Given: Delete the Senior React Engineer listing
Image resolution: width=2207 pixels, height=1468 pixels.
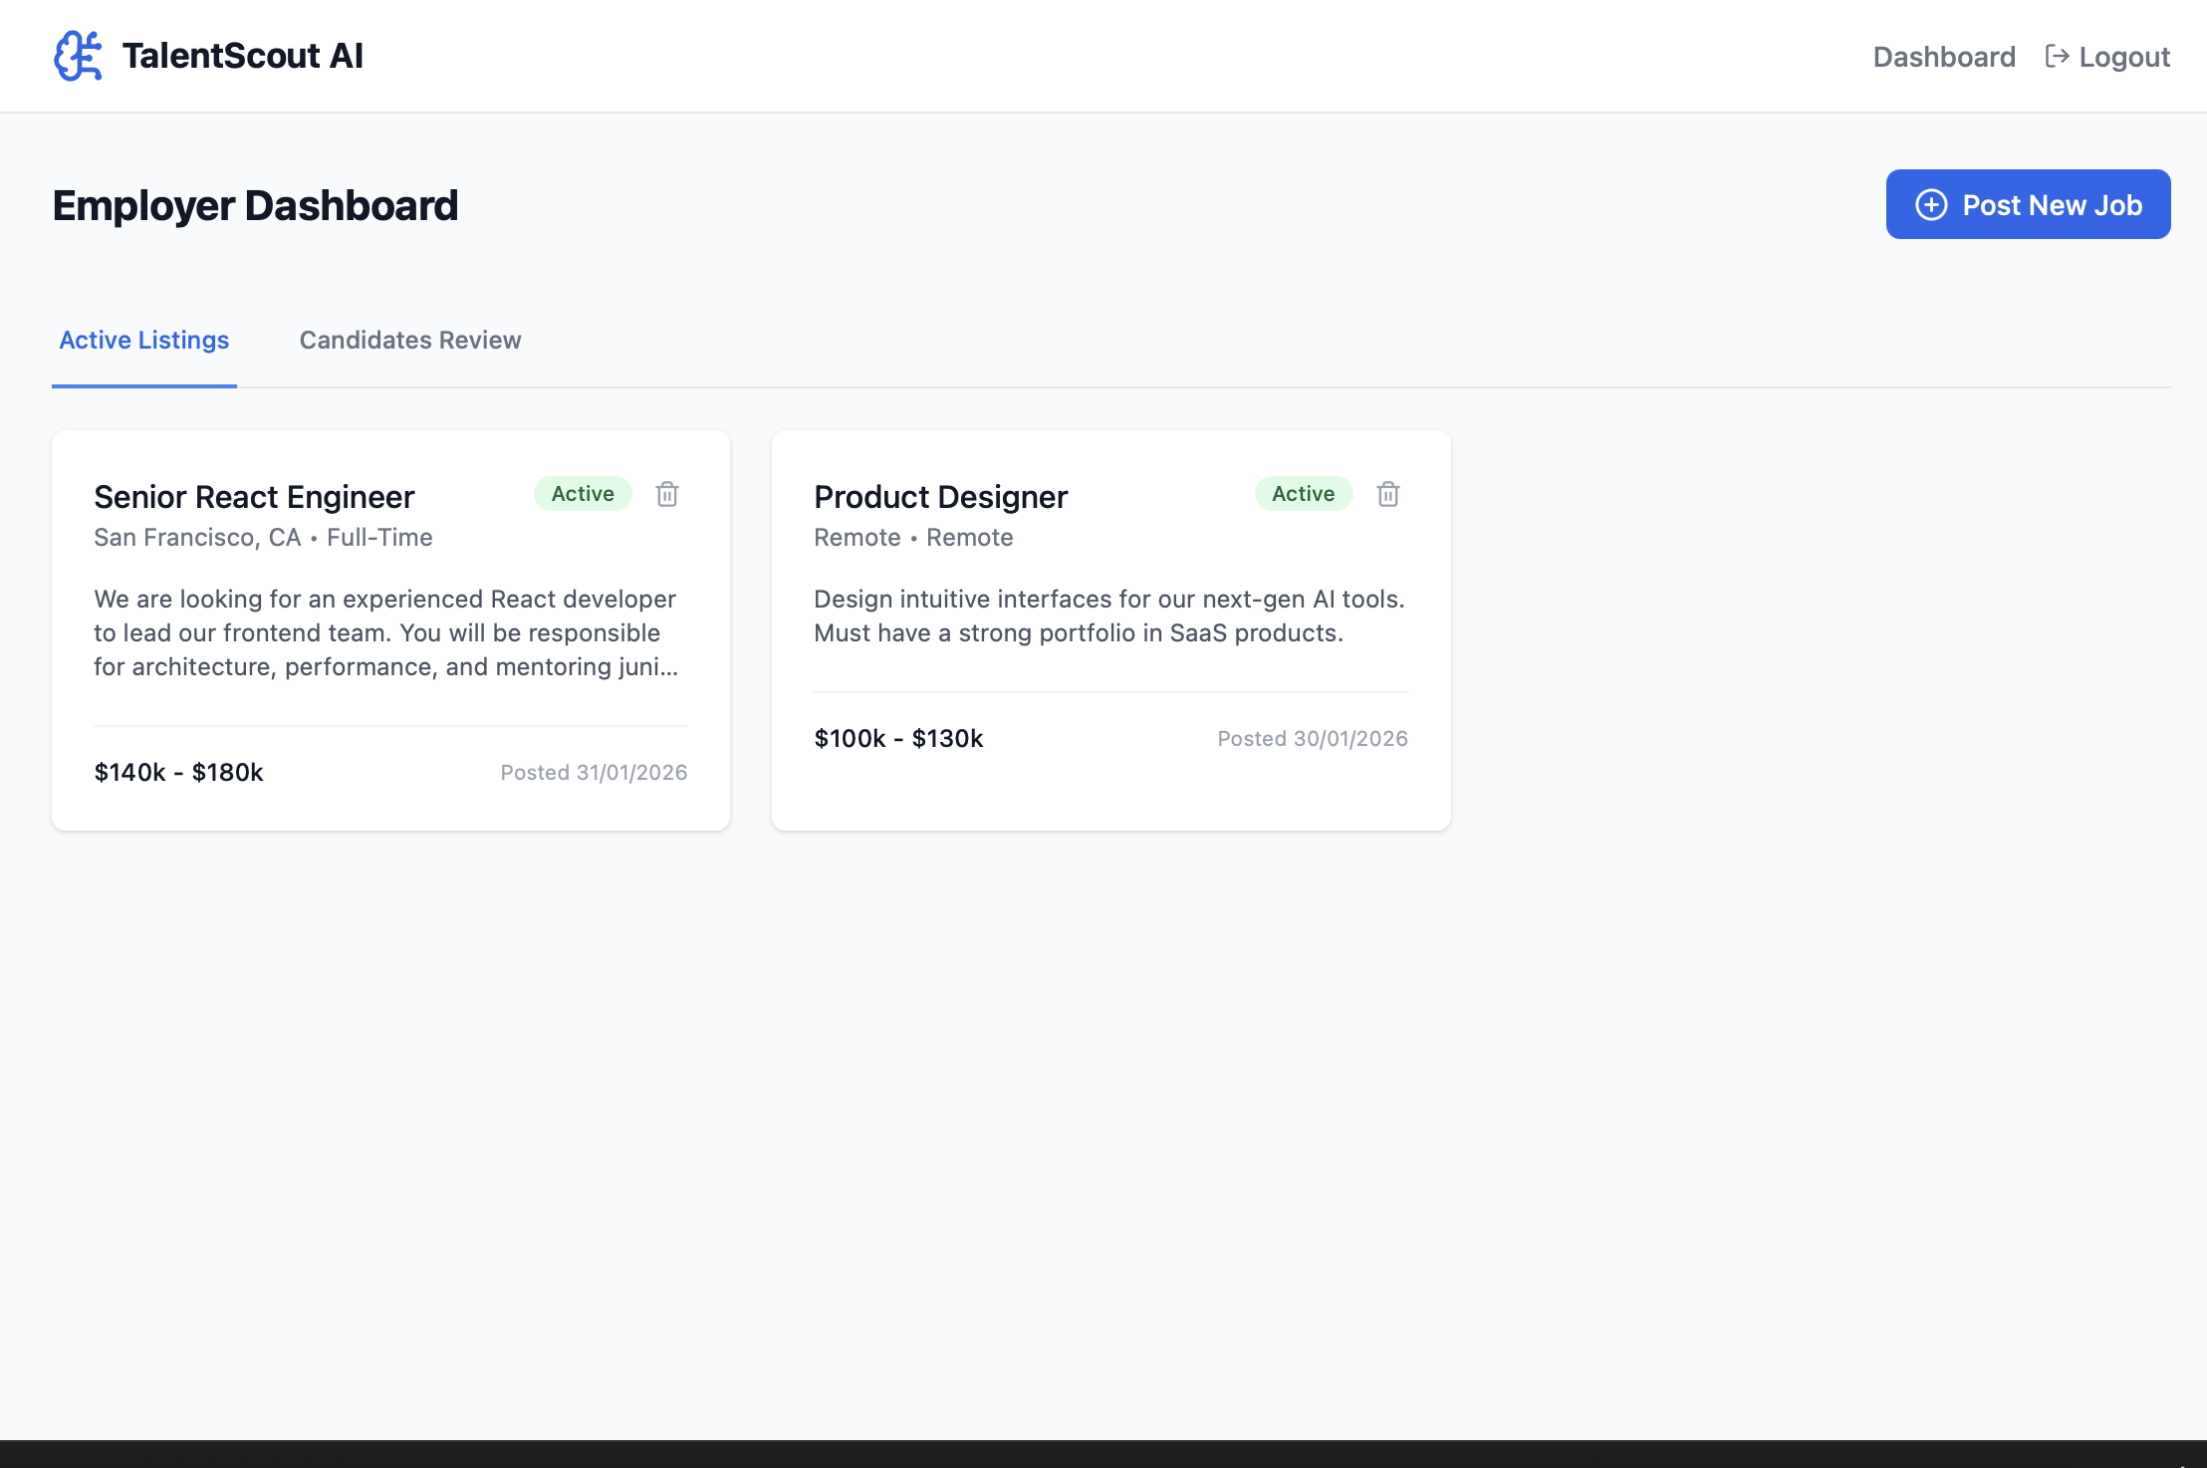Looking at the screenshot, I should pyautogui.click(x=667, y=494).
